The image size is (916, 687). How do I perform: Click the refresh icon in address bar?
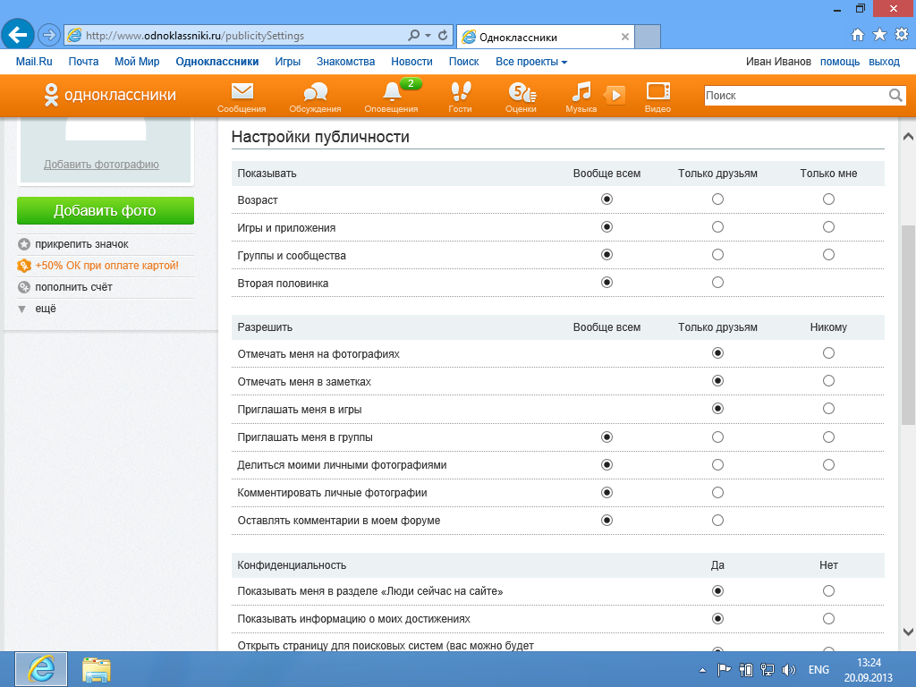pyautogui.click(x=443, y=36)
